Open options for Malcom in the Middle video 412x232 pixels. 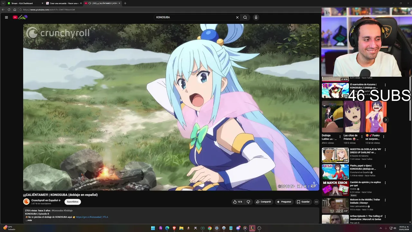click(385, 200)
